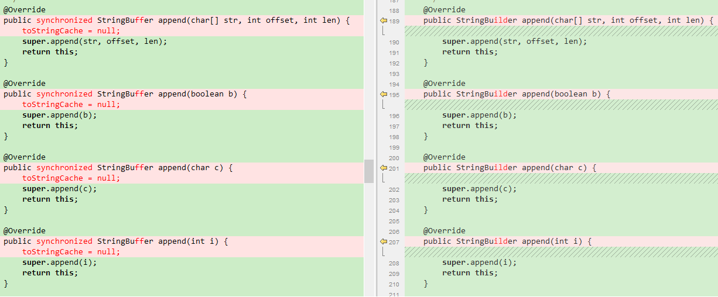
Task: Click line number 210 in the gutter
Action: [394, 284]
